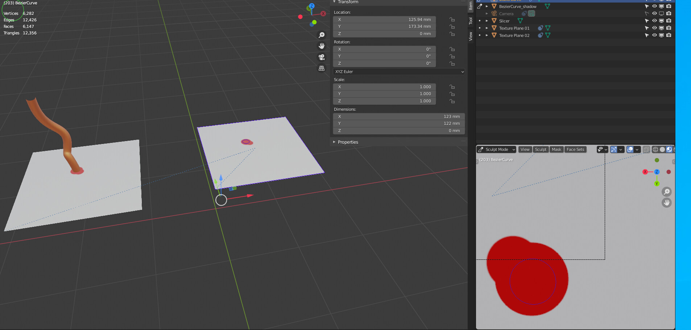Click the red X axis on the sculpt viewport gizmo
The width and height of the screenshot is (691, 330).
click(645, 172)
